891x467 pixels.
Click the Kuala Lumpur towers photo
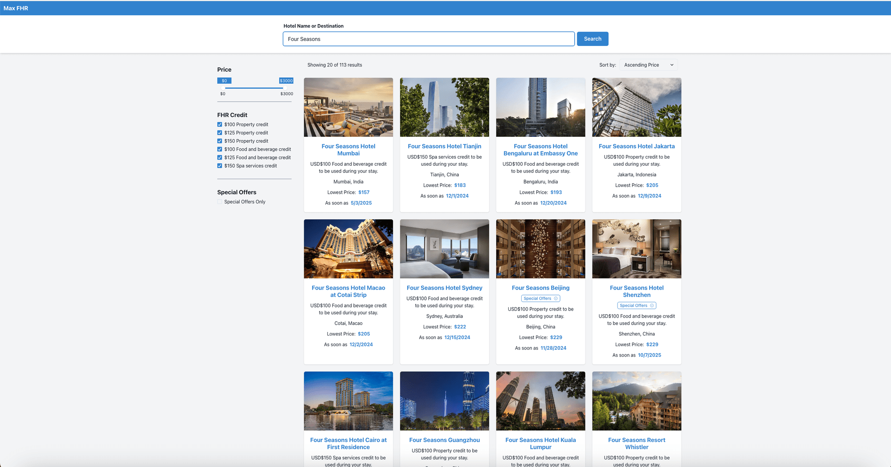pyautogui.click(x=541, y=401)
